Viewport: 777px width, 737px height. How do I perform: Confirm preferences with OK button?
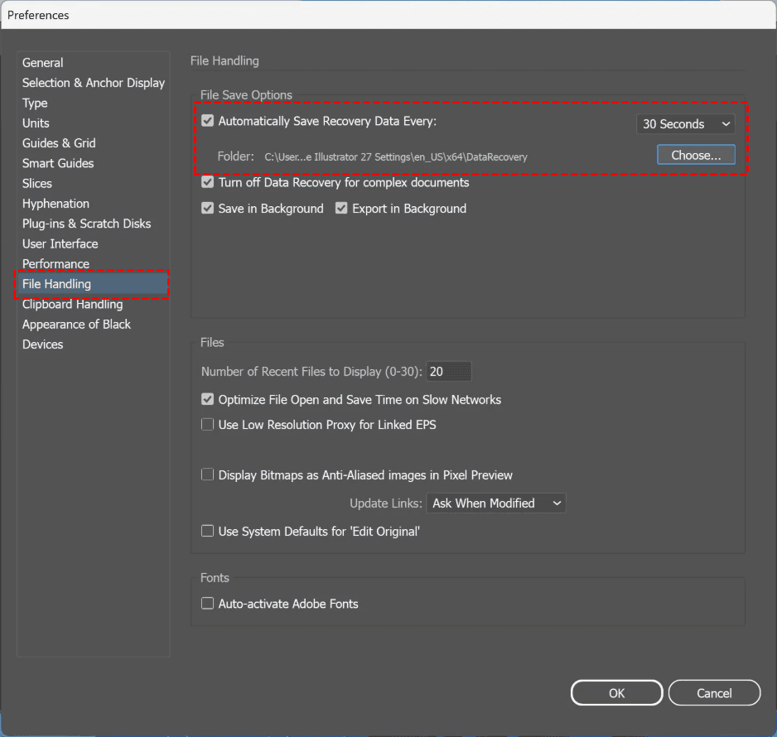pos(616,693)
